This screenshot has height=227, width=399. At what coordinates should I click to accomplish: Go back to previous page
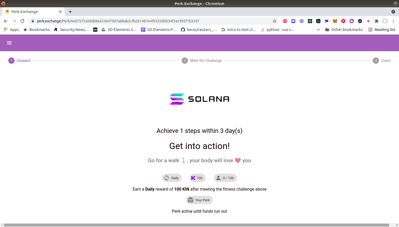tap(6, 21)
